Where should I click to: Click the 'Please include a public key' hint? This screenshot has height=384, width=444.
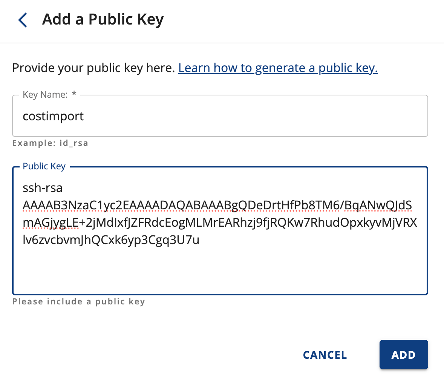click(x=78, y=302)
